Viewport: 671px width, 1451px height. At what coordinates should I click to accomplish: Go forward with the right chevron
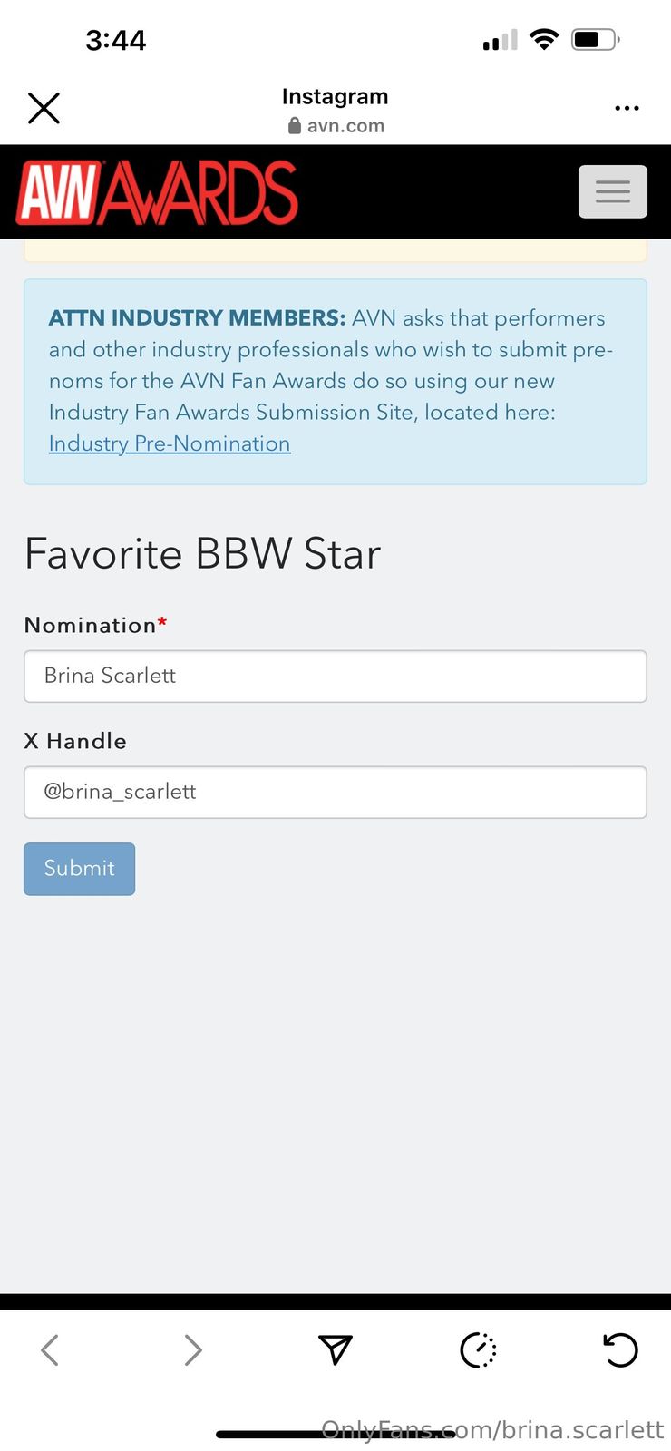pyautogui.click(x=192, y=1349)
